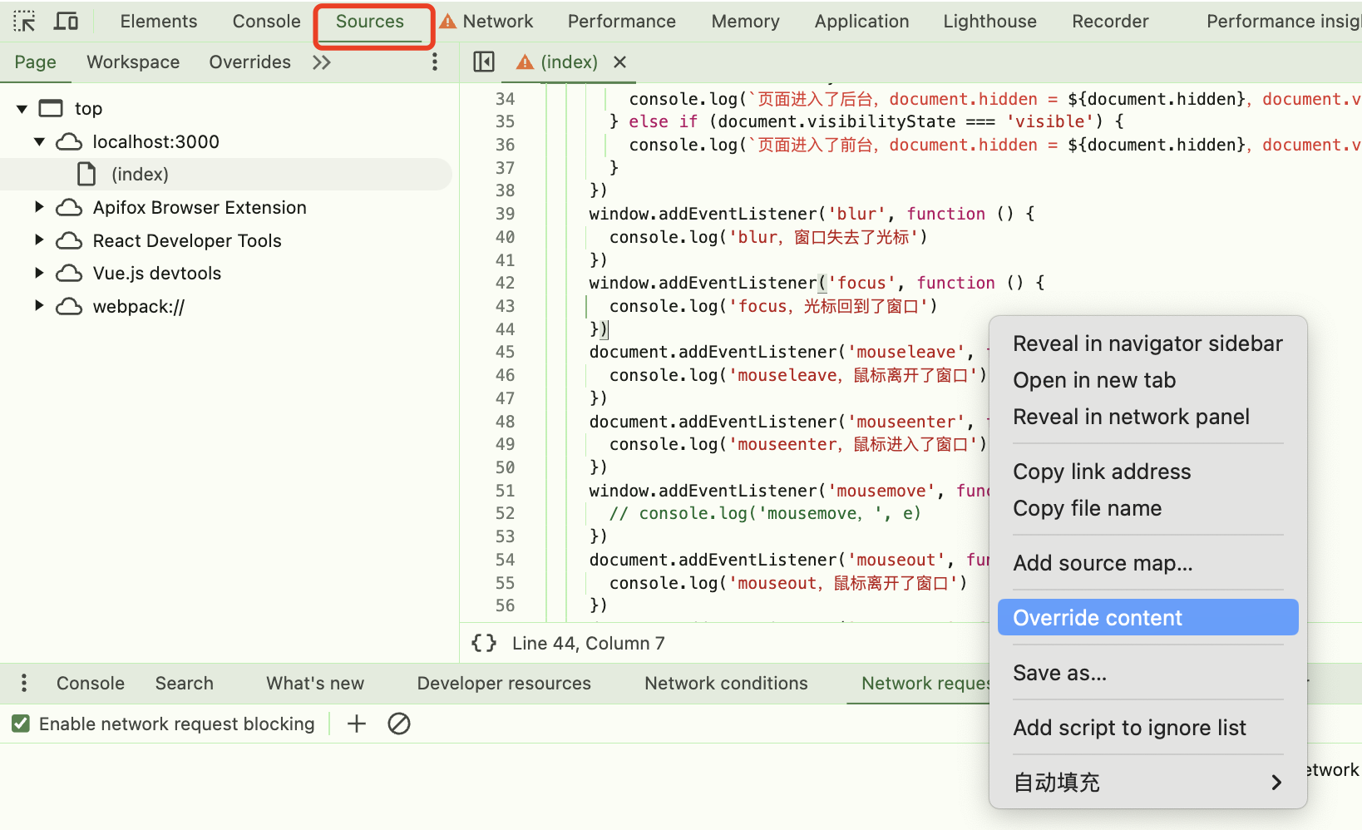Collapse the localhost:3000 tree node
This screenshot has width=1362, height=830.
click(x=39, y=141)
